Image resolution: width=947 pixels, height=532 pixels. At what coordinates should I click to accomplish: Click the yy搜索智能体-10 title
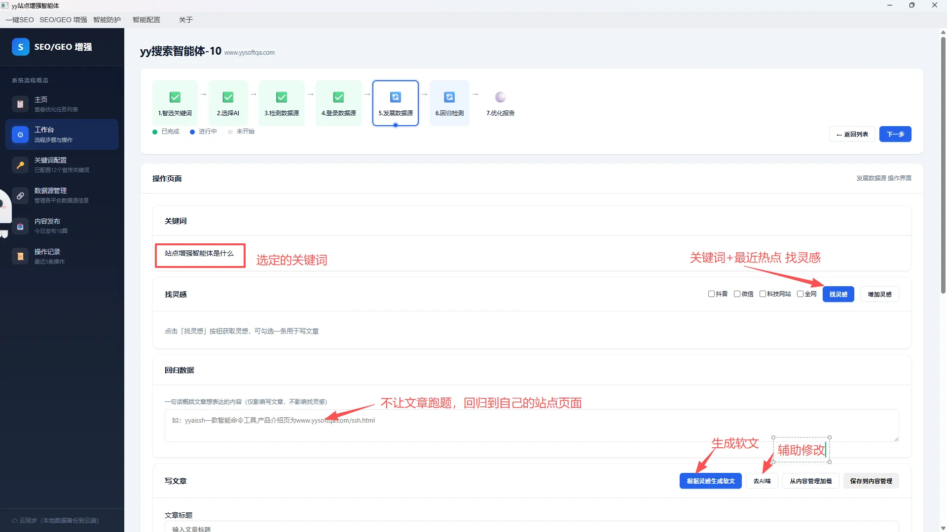click(181, 51)
